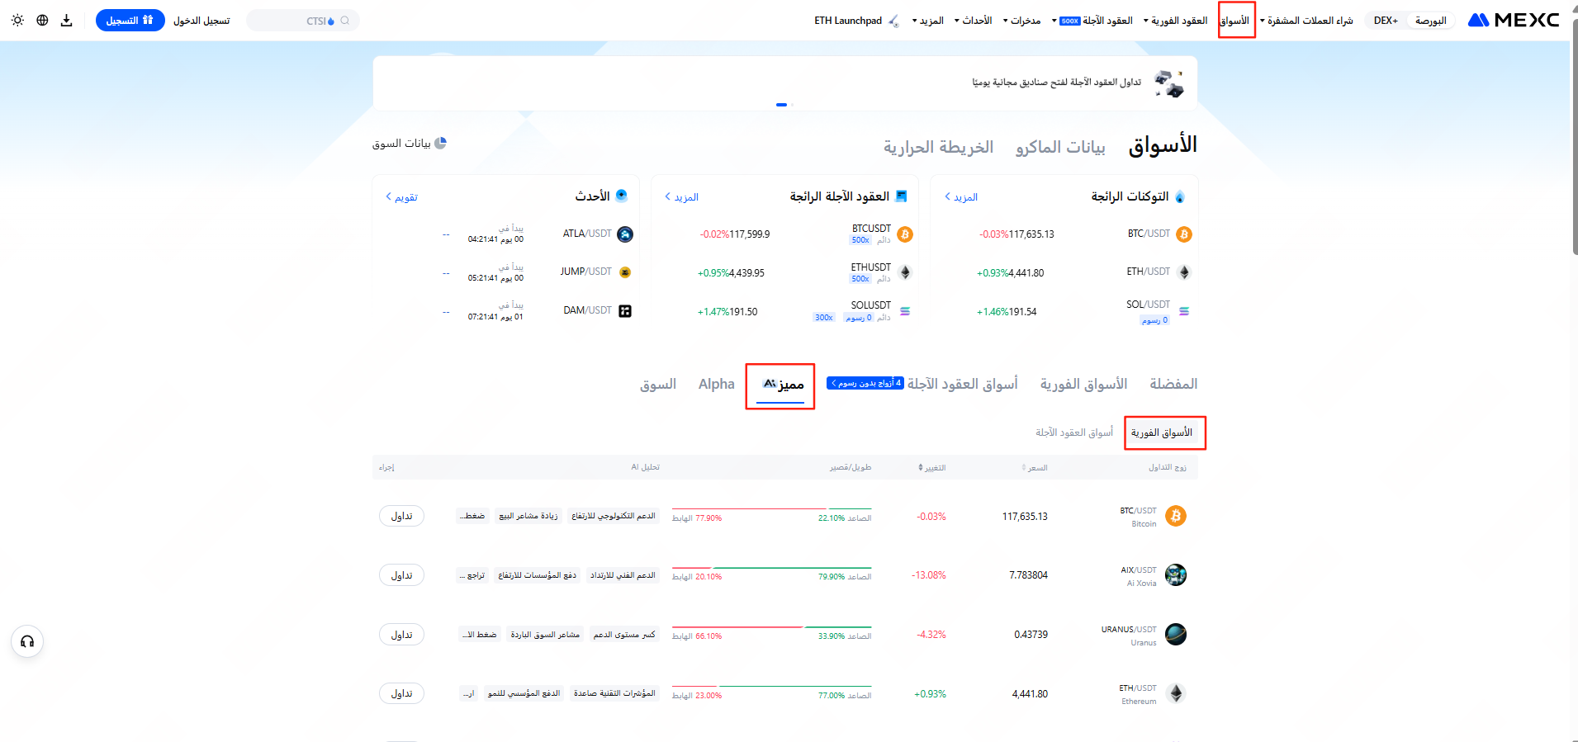Click the active banner carousel indicator dot
This screenshot has width=1578, height=742.
[781, 105]
